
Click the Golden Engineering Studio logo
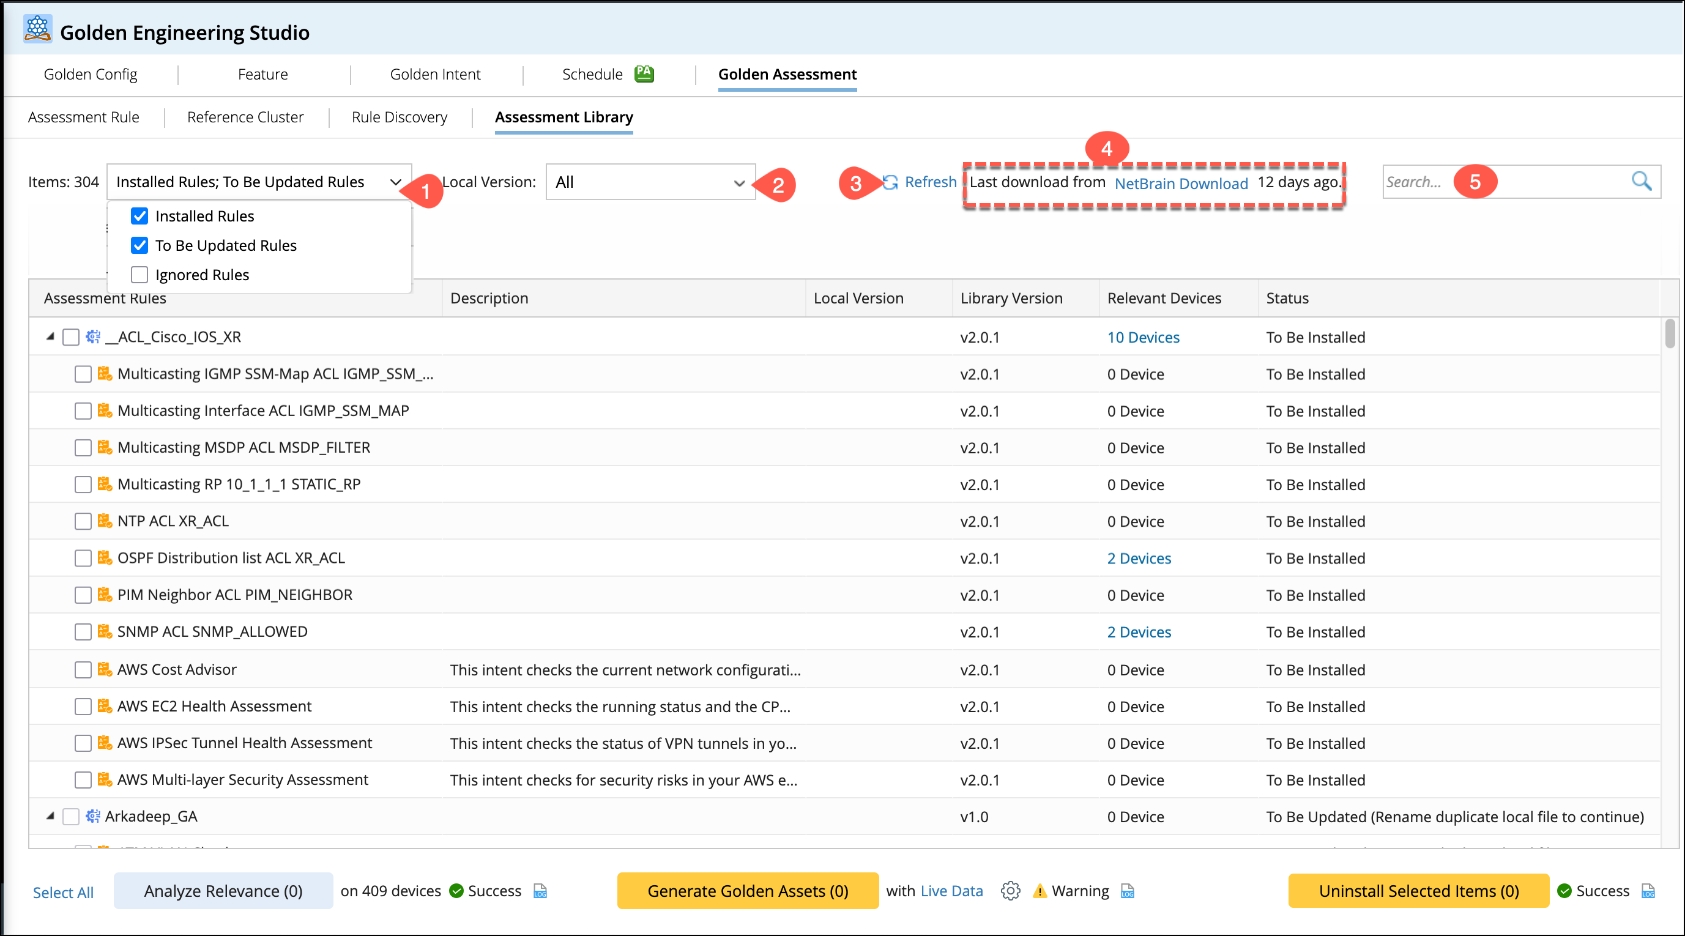(x=37, y=29)
